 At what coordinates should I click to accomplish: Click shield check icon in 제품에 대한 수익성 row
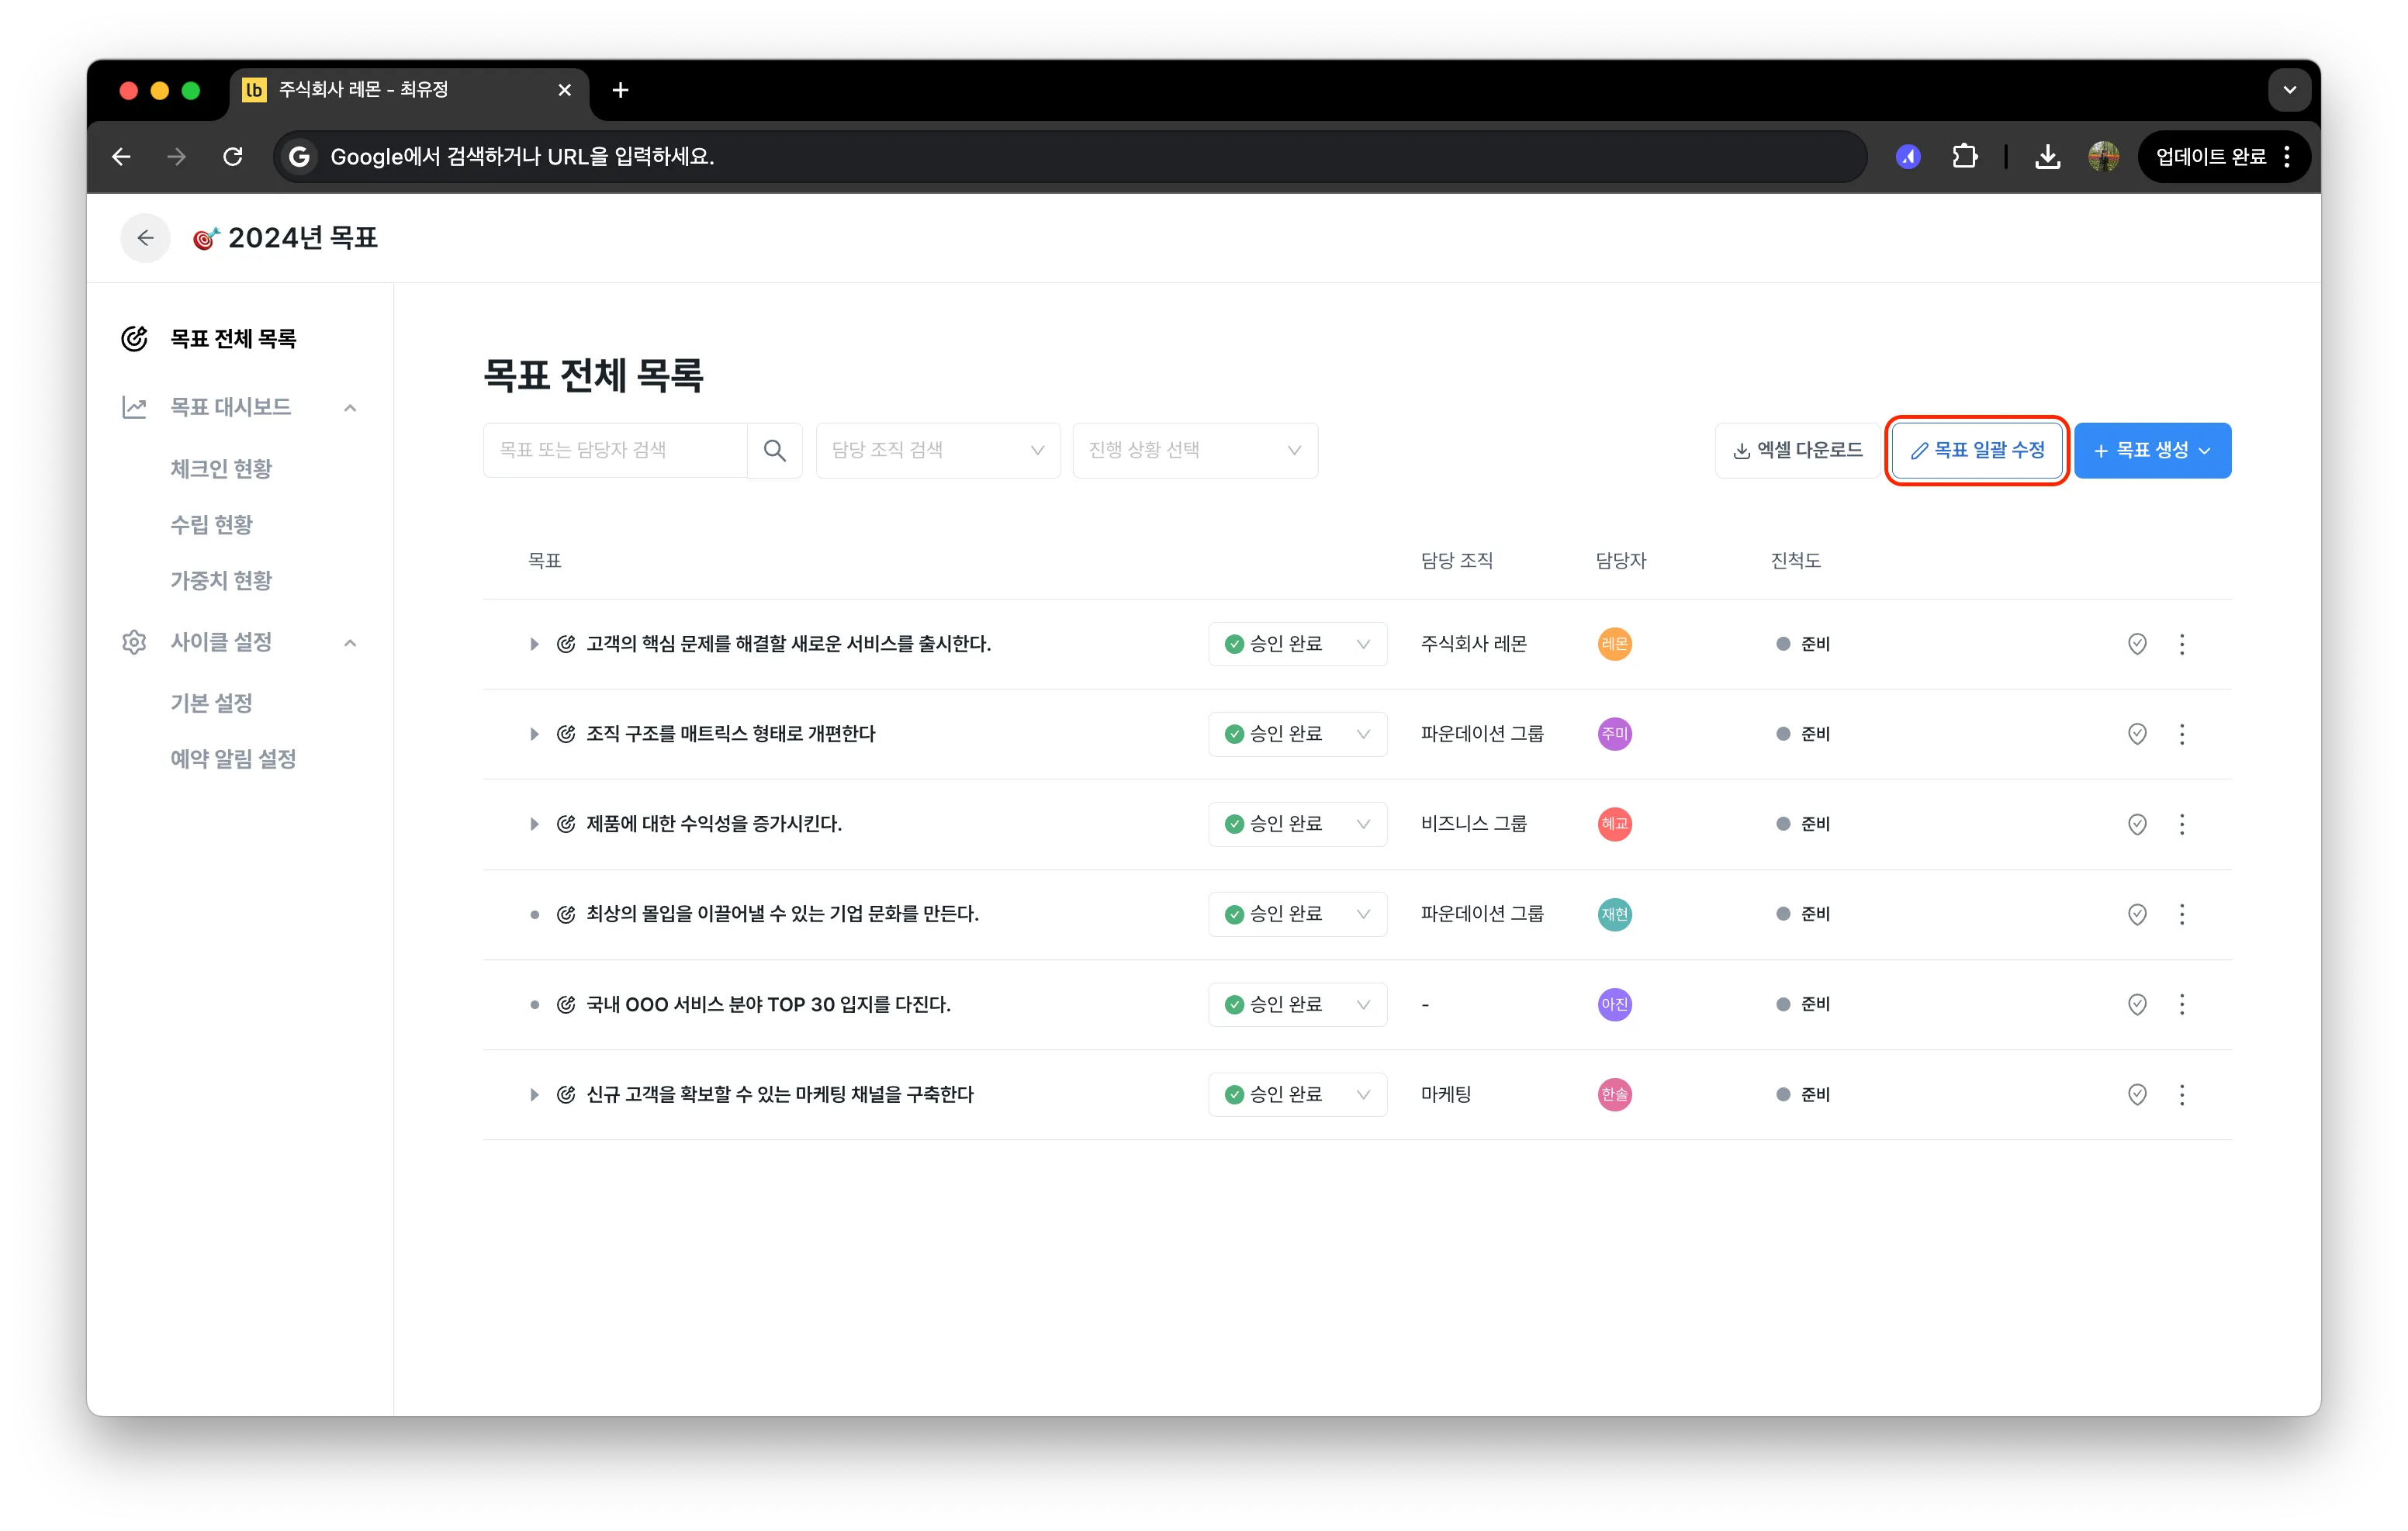click(2137, 824)
